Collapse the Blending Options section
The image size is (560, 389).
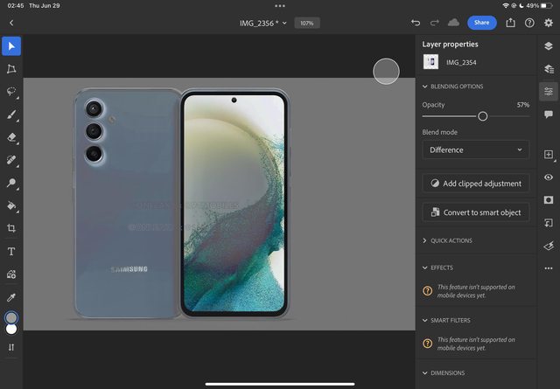point(425,87)
